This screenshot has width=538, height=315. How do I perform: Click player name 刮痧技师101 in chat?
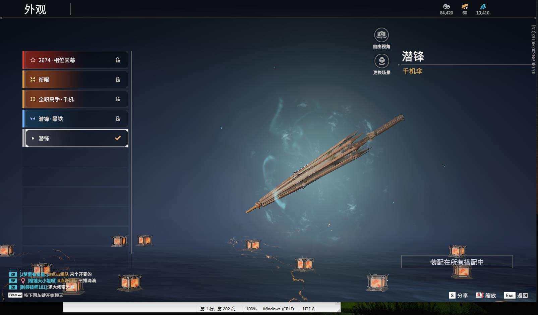pyautogui.click(x=33, y=287)
